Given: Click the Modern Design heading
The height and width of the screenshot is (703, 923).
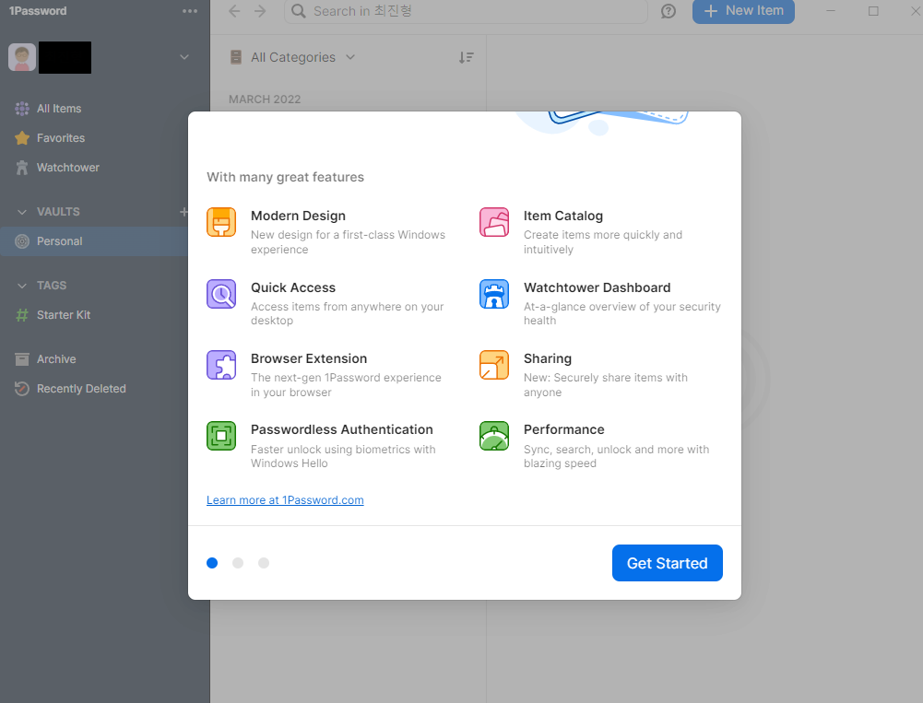Looking at the screenshot, I should click(x=298, y=216).
